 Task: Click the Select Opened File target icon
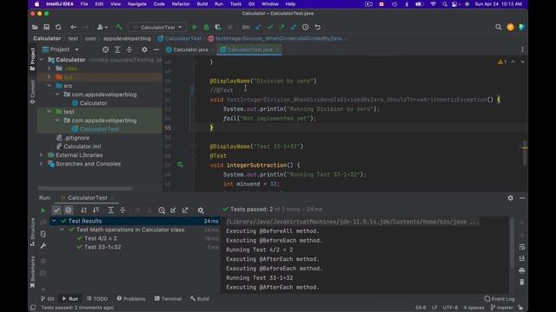[106, 50]
